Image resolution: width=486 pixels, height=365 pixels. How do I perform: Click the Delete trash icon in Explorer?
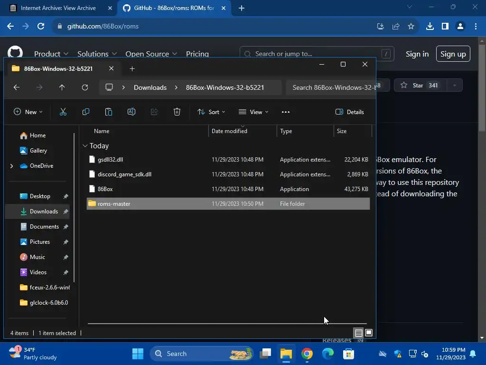click(x=177, y=112)
